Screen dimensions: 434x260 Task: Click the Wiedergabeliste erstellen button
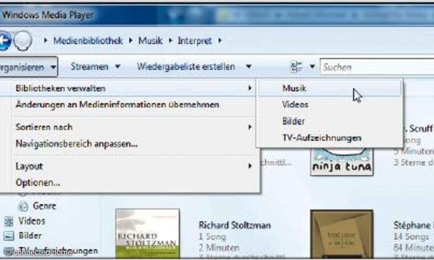pyautogui.click(x=186, y=67)
